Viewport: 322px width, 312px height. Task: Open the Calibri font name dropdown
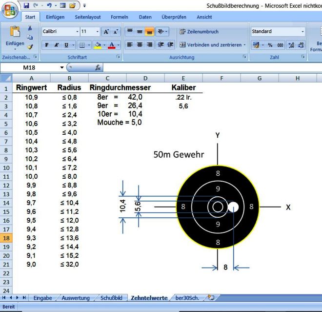[77, 32]
